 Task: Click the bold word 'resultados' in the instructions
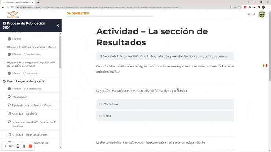click(219, 66)
